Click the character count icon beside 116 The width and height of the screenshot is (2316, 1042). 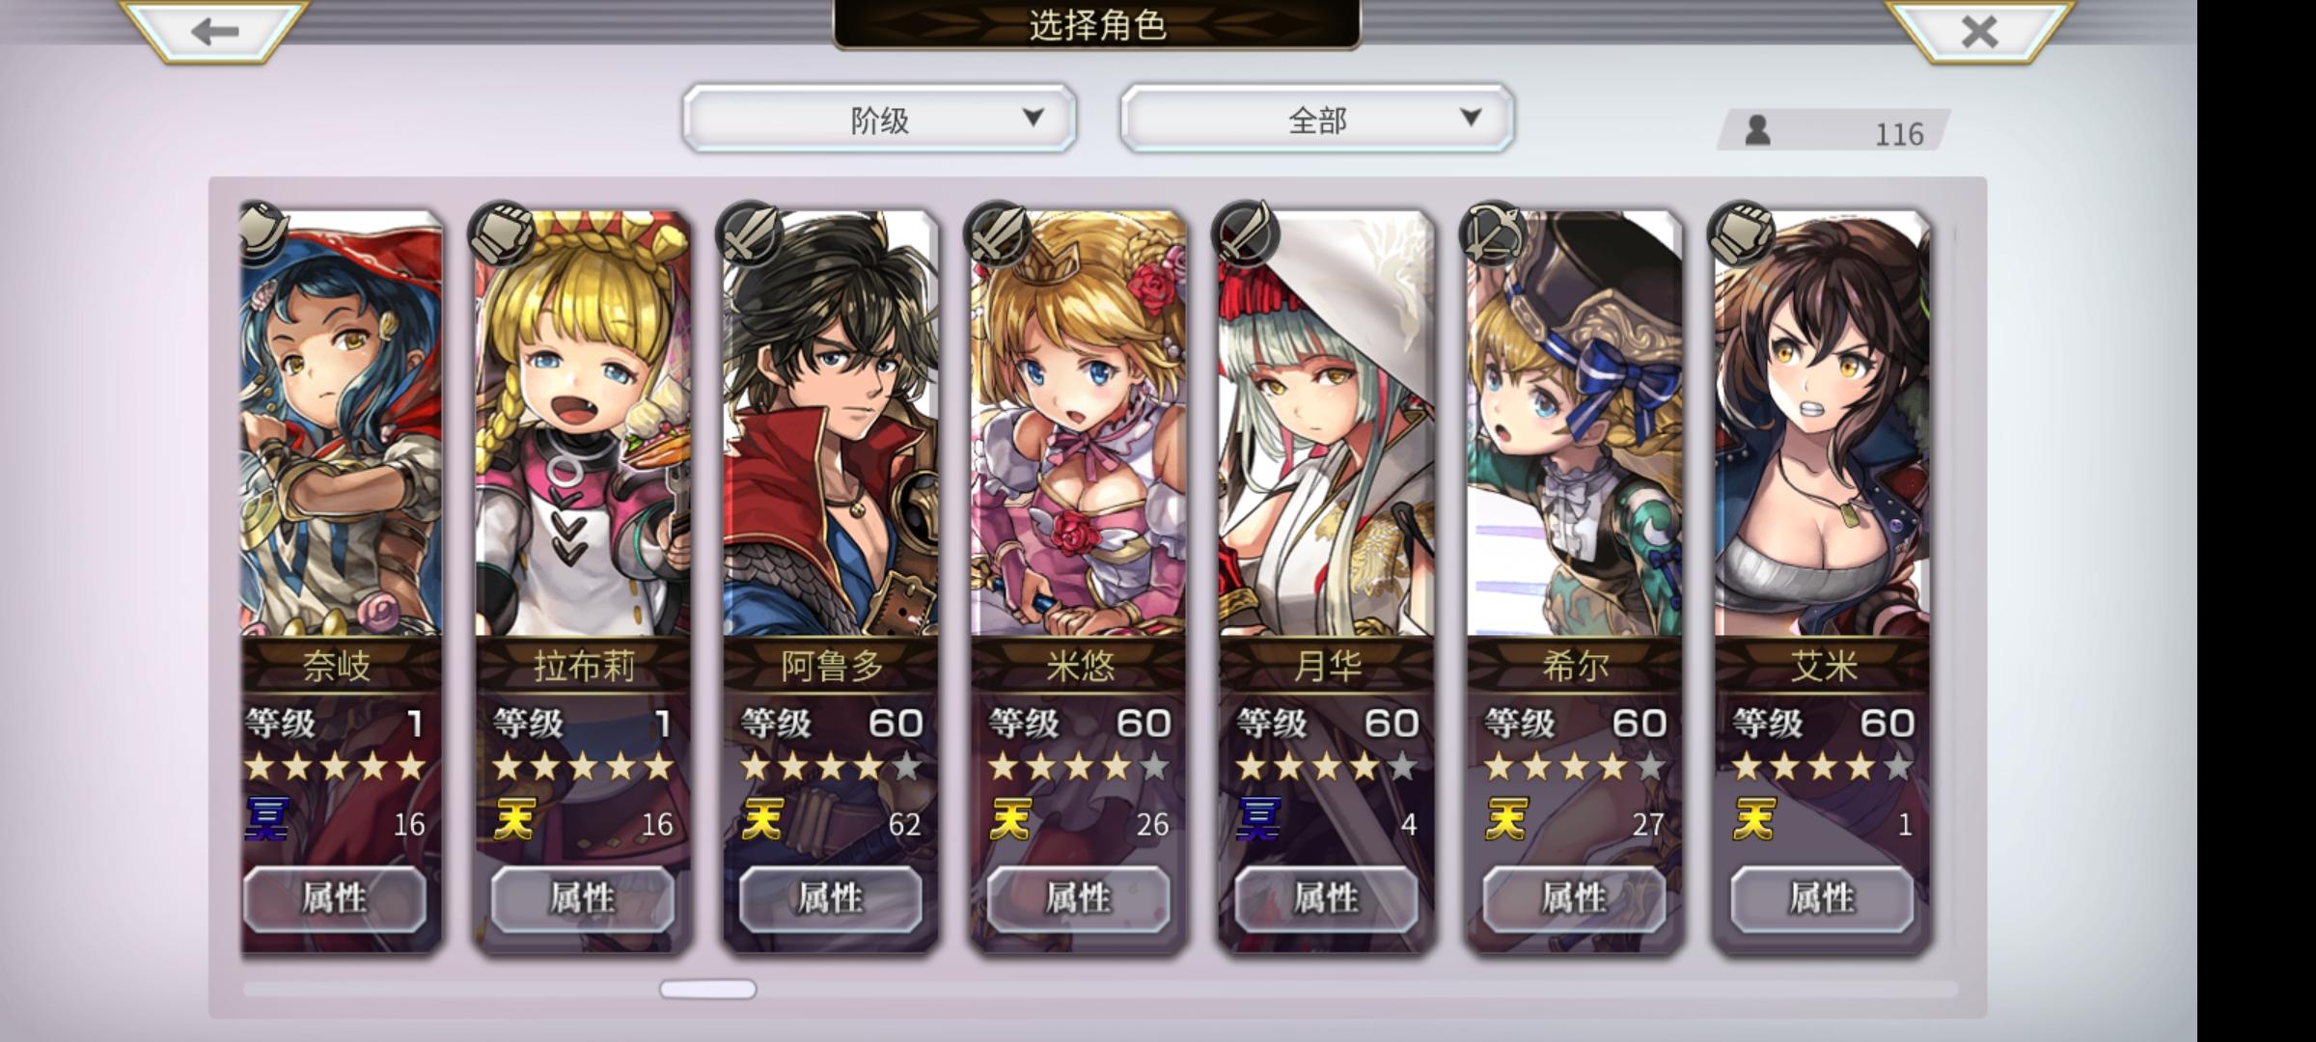pos(1757,130)
